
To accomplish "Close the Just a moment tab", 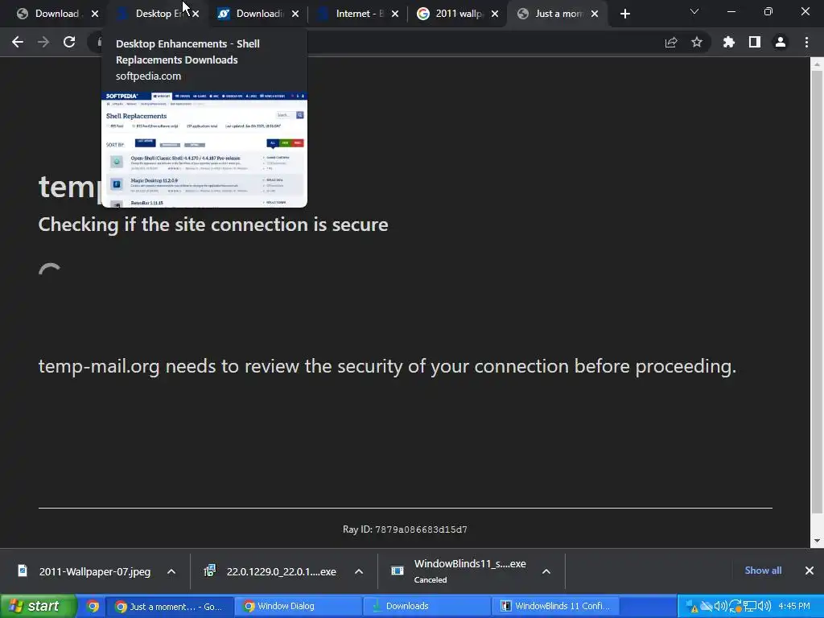I will pos(595,14).
